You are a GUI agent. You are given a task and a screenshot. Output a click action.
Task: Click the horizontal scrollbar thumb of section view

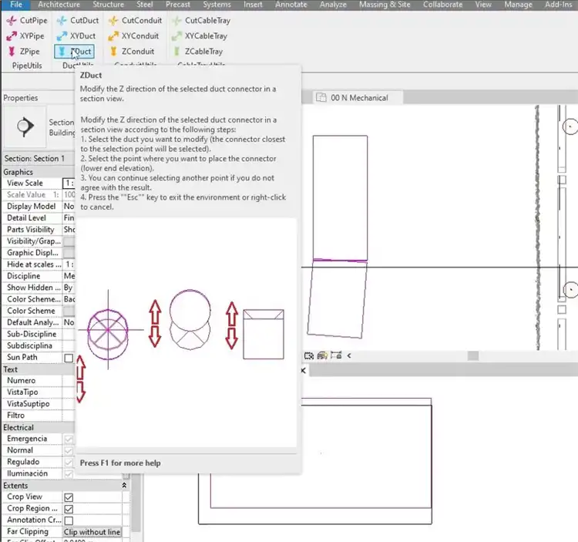[473, 355]
